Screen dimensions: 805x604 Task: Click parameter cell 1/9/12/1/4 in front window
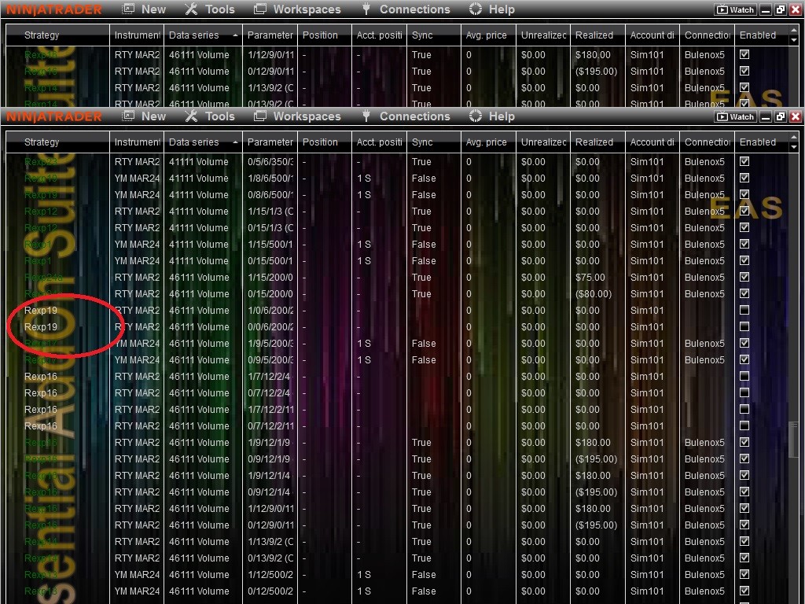coord(270,476)
